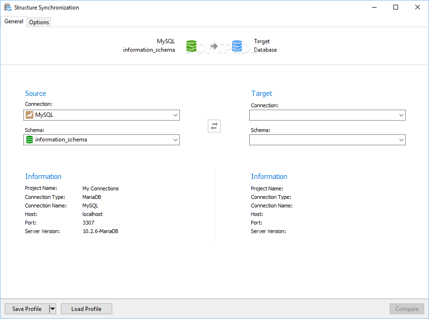Image resolution: width=429 pixels, height=319 pixels.
Task: Click the MariaDB icon in the Source connection box
Action: pyautogui.click(x=29, y=115)
